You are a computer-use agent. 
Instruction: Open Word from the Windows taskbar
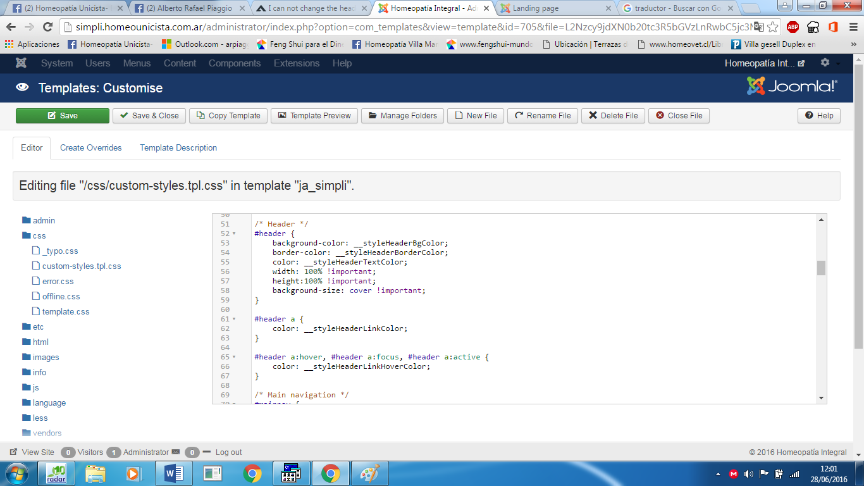point(173,473)
